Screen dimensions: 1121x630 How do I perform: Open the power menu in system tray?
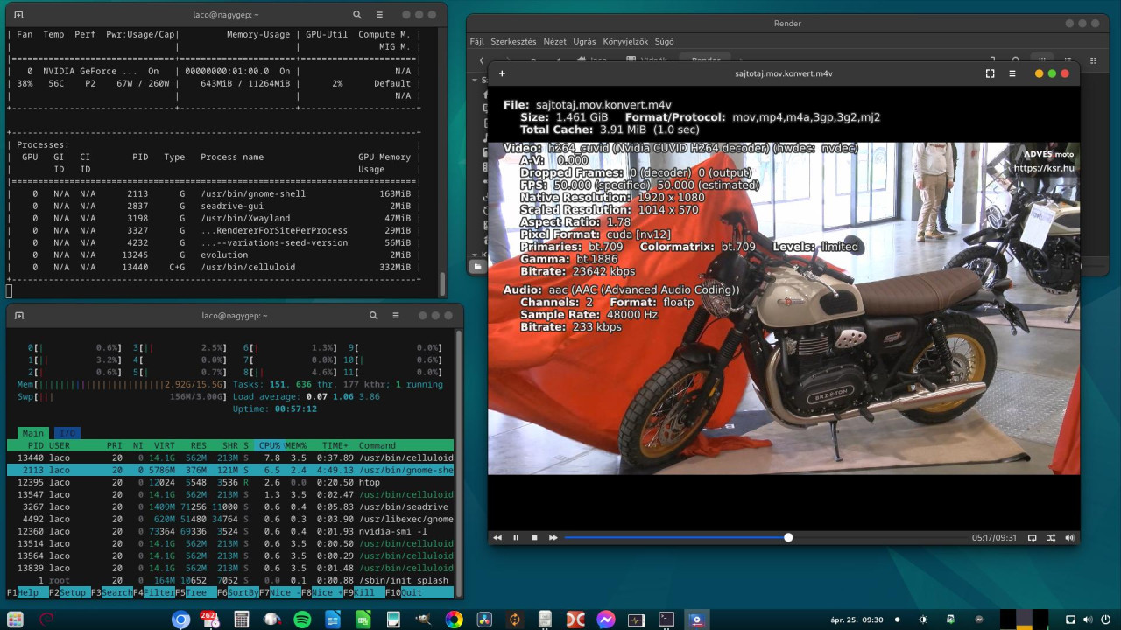pyautogui.click(x=1106, y=619)
